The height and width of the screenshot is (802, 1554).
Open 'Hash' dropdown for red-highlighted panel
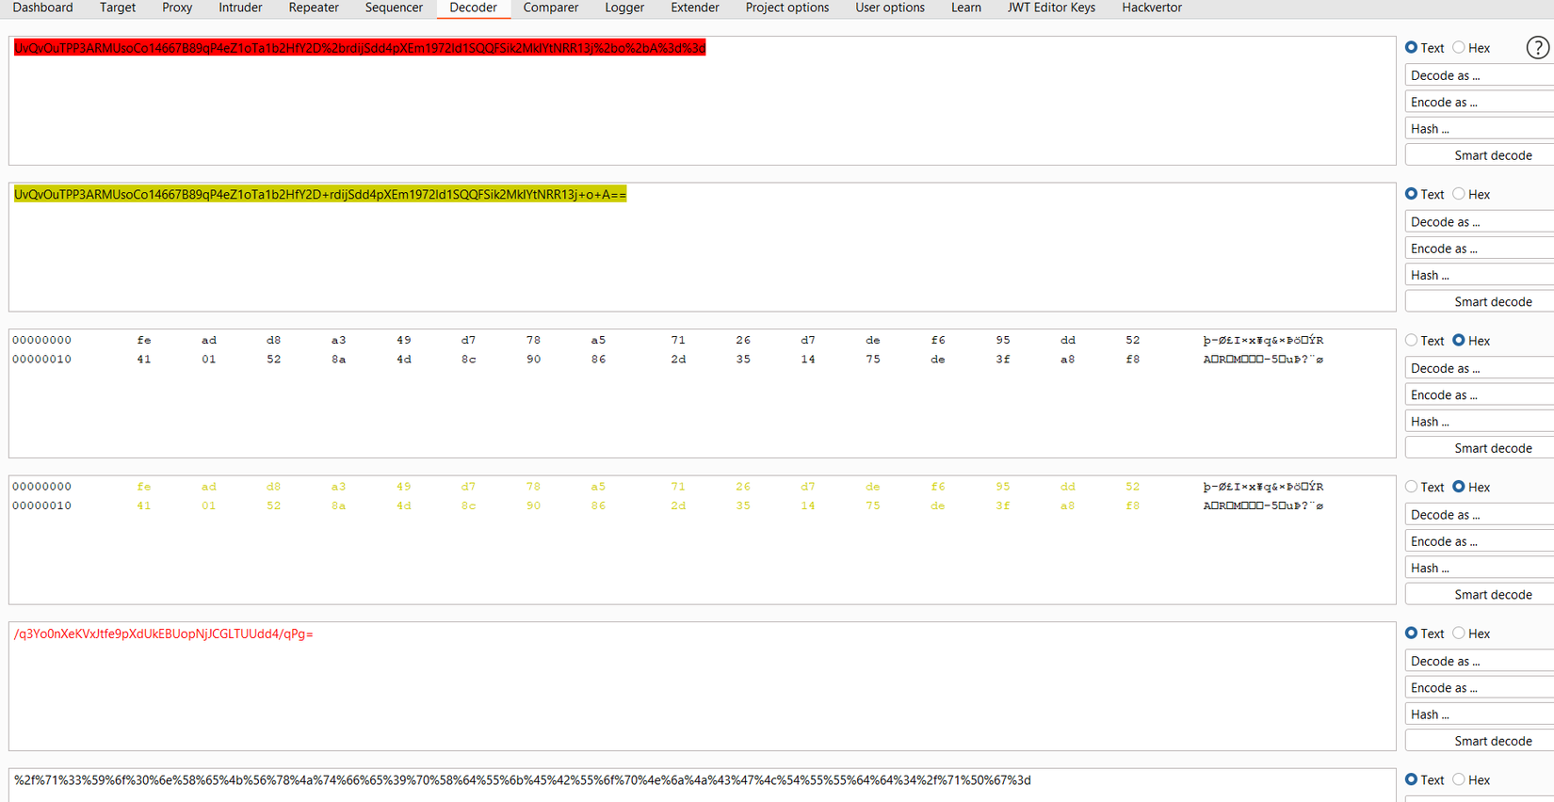point(1480,129)
